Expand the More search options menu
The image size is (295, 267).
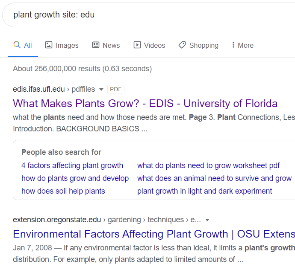[x=243, y=45]
